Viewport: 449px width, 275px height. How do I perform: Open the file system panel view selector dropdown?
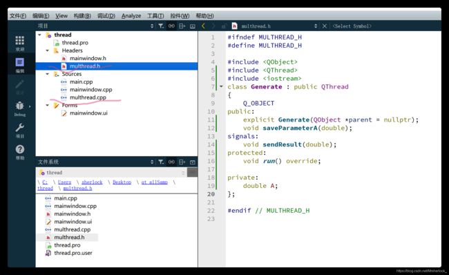152,162
